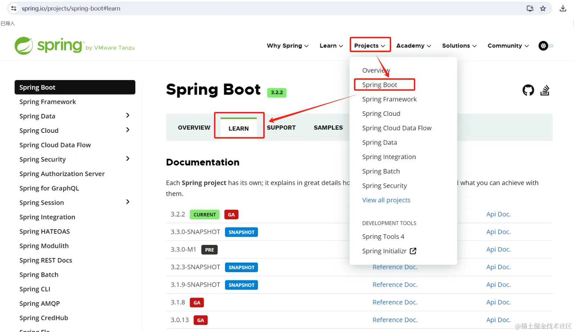The height and width of the screenshot is (332, 574).
Task: Open the Spring Boot GitHub repository
Action: (528, 90)
